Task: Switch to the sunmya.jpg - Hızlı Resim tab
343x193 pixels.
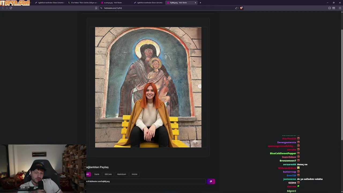Action: (115, 3)
